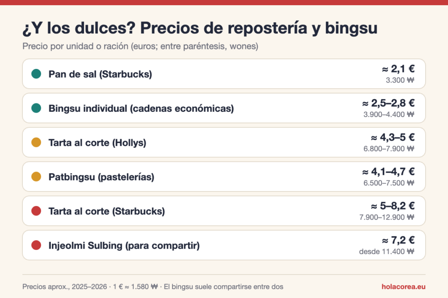Select the Tarta al corte (Starbucks) label
Image resolution: width=448 pixels, height=298 pixels.
coord(107,211)
